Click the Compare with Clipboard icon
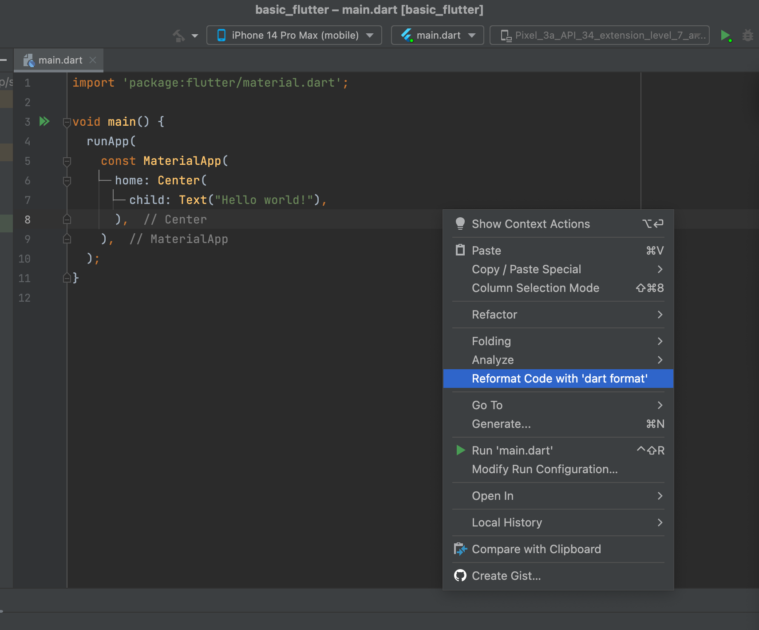 [460, 549]
